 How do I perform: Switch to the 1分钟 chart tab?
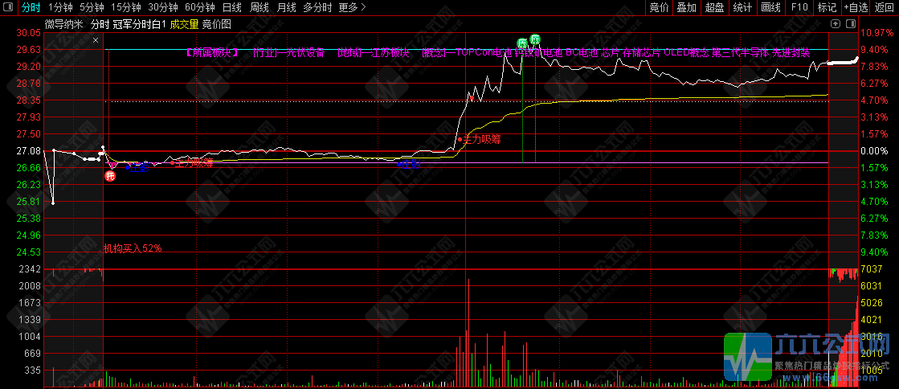[x=60, y=7]
